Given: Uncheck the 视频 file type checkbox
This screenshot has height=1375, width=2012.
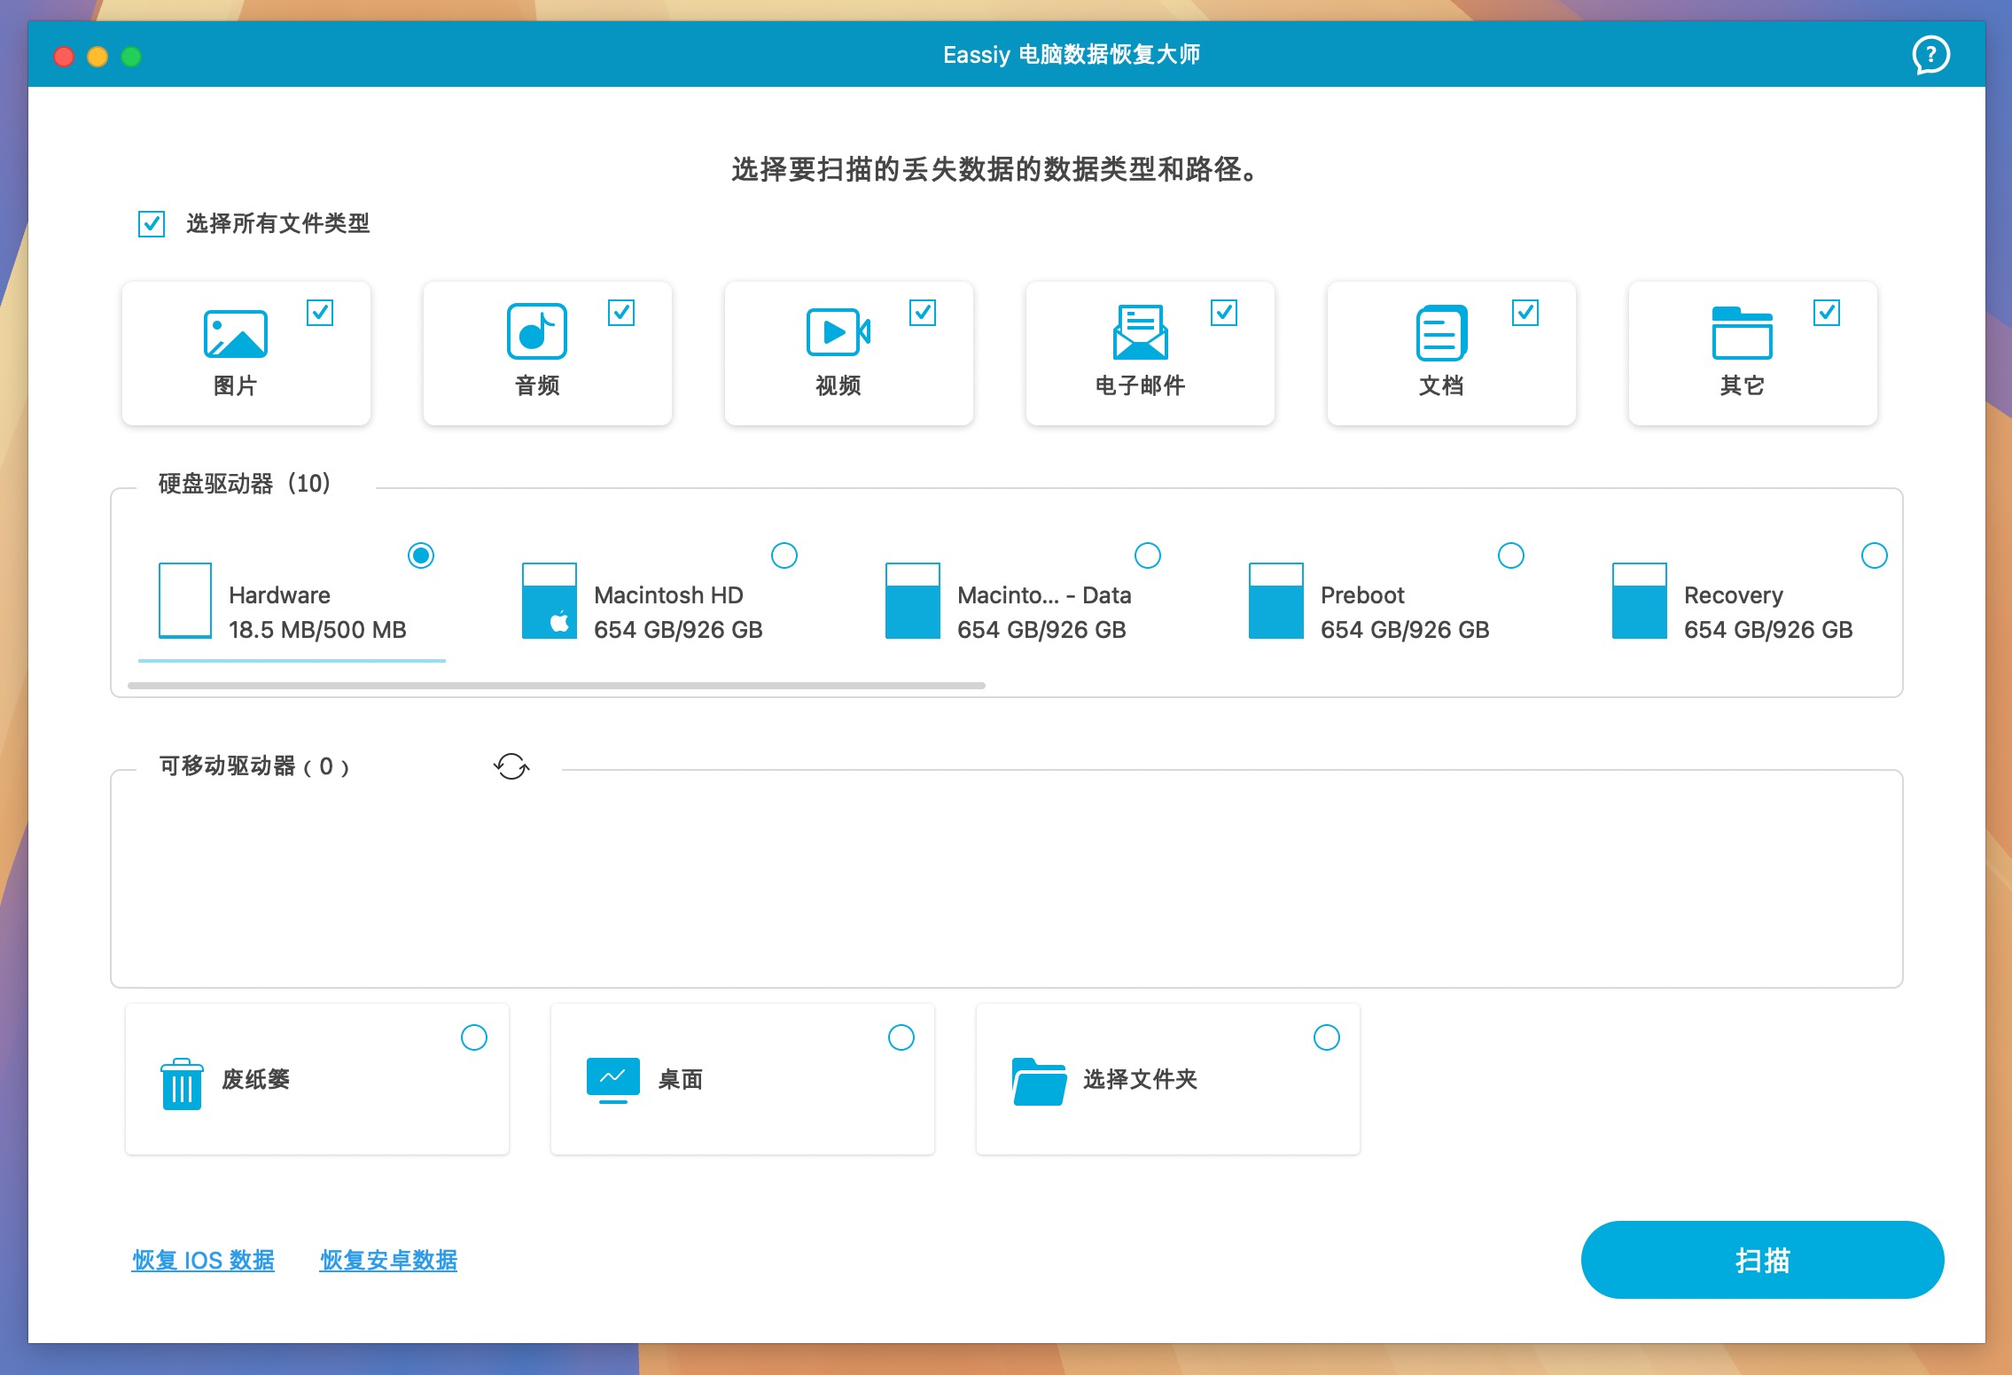Looking at the screenshot, I should (923, 313).
